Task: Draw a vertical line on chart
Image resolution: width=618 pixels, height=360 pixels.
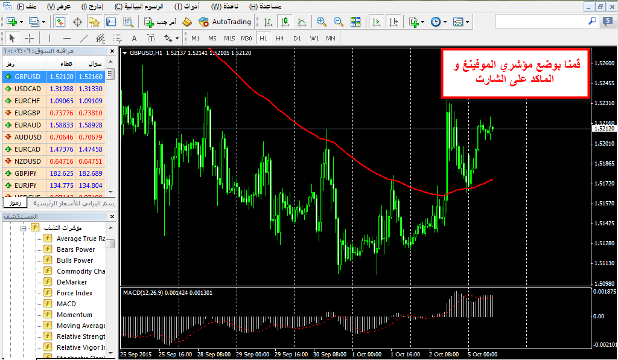Action: [x=49, y=38]
